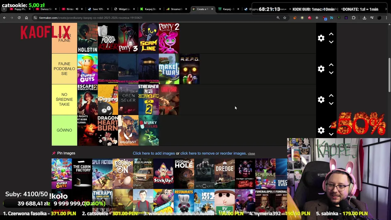This screenshot has height=220, width=391.
Task: Go back with the browser back arrow
Action: click(4, 18)
